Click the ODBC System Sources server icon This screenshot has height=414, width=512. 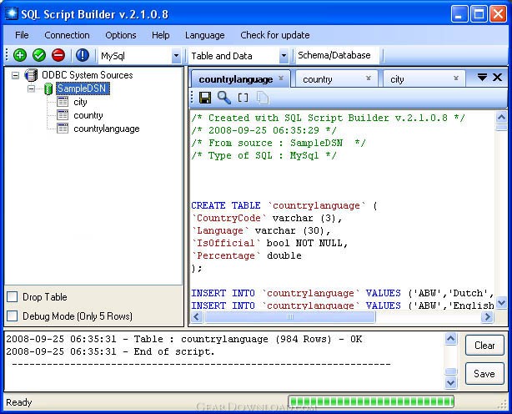tap(31, 75)
